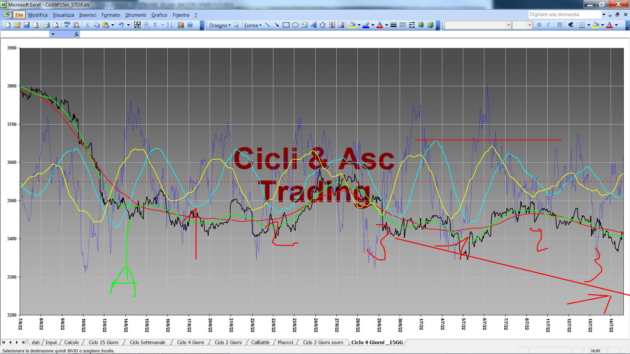This screenshot has height=354, width=630.
Task: Open the File menu
Action: [x=19, y=15]
